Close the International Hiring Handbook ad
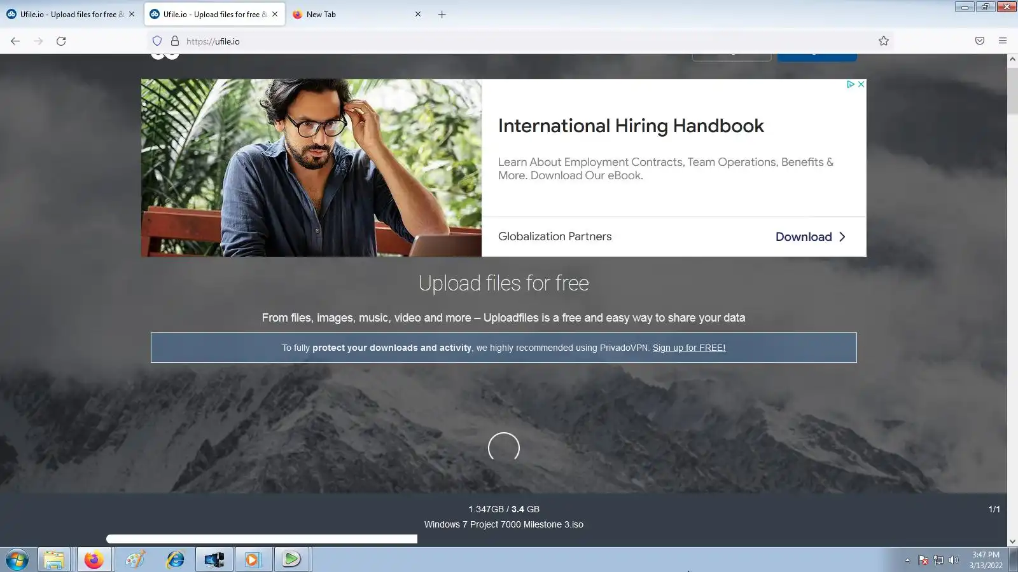 click(x=861, y=84)
